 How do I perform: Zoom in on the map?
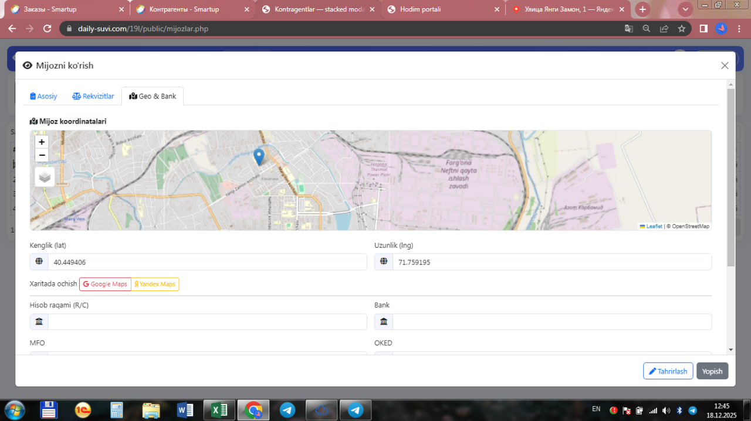(42, 142)
